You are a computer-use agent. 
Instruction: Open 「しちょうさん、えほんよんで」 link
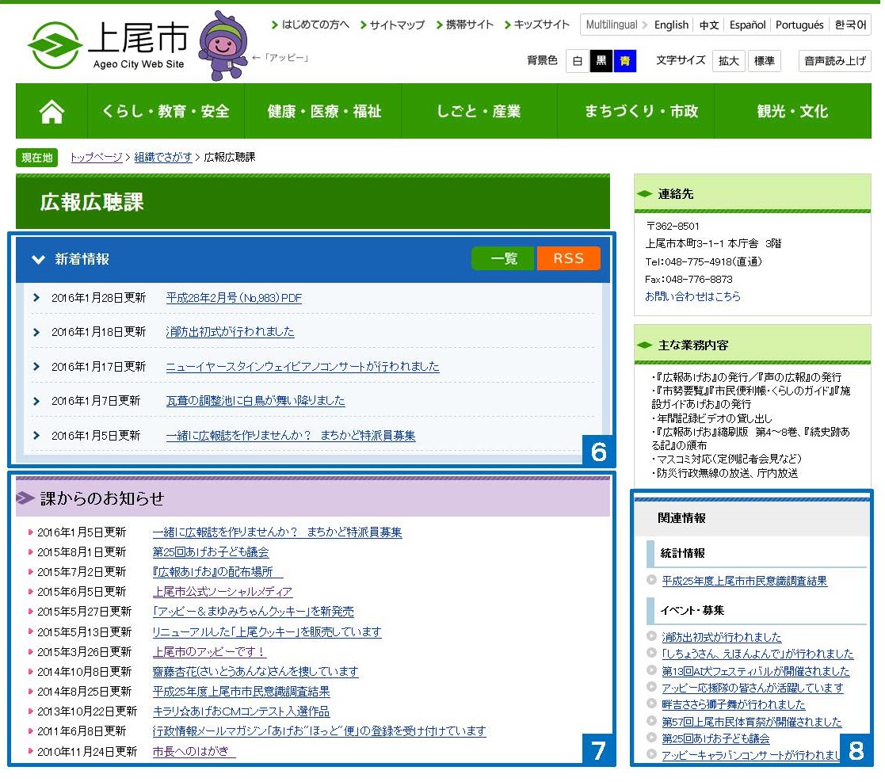pos(757,654)
